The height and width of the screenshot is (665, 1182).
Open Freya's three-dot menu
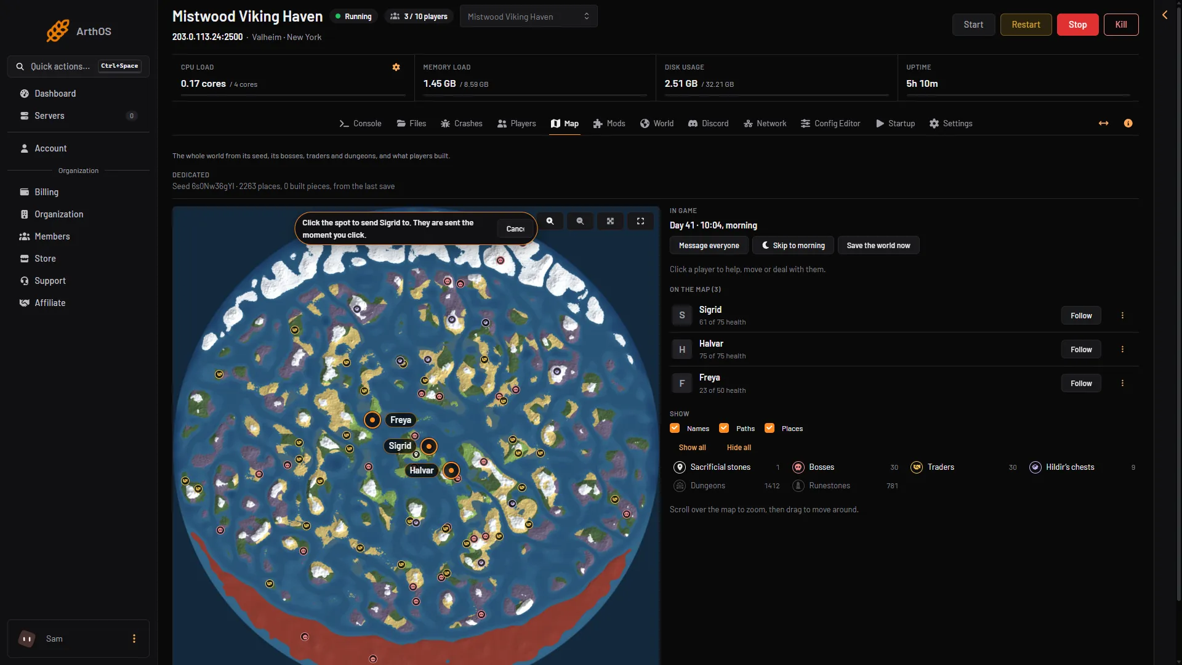(1122, 383)
